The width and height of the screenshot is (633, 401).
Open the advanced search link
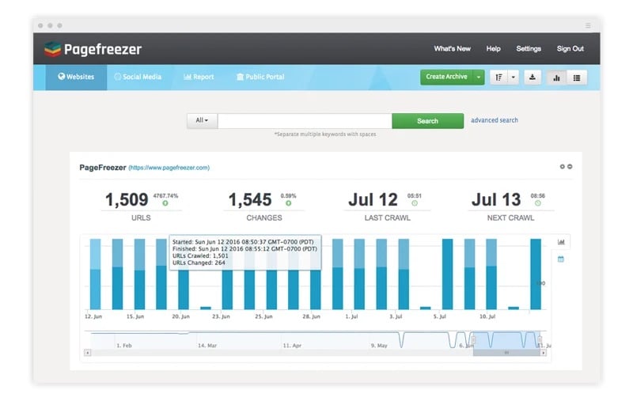click(x=494, y=120)
